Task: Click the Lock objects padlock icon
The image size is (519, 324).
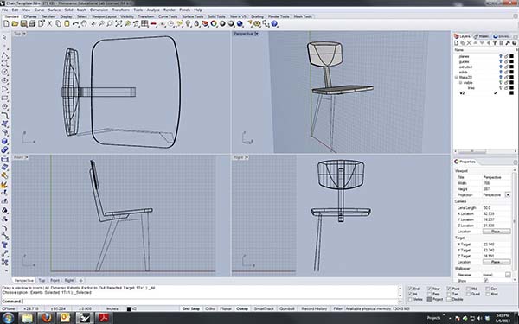Action: [x=196, y=24]
